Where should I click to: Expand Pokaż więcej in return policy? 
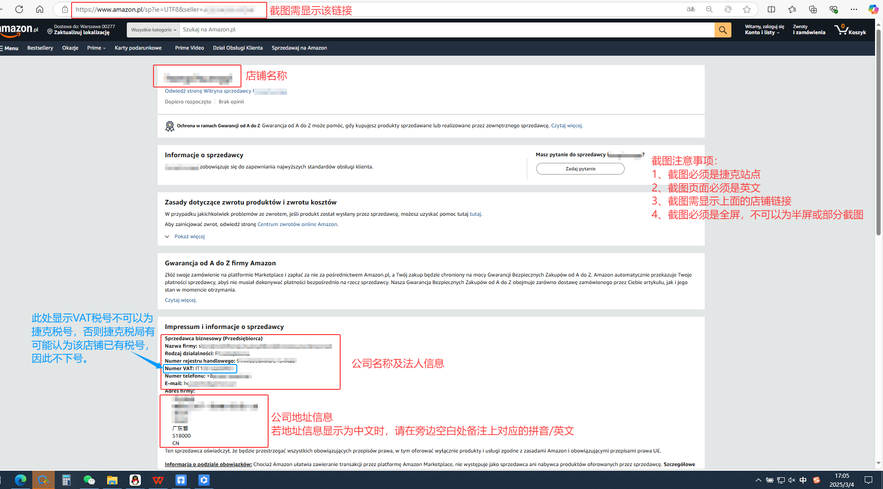[189, 237]
